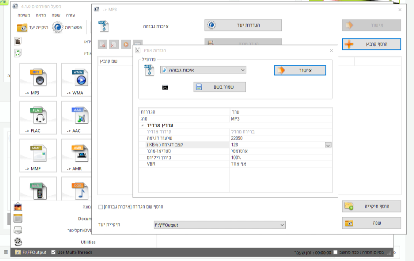Click the הגדרות יעד output settings button
The width and height of the screenshot is (414, 261).
click(x=243, y=25)
